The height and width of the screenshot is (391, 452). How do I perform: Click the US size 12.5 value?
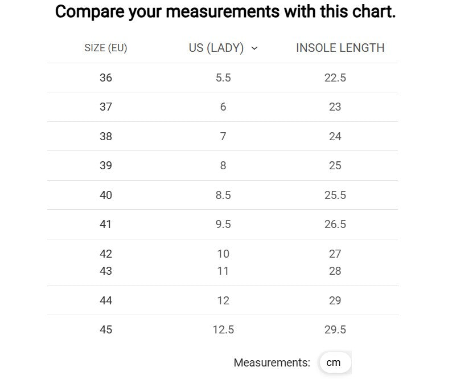click(x=223, y=329)
